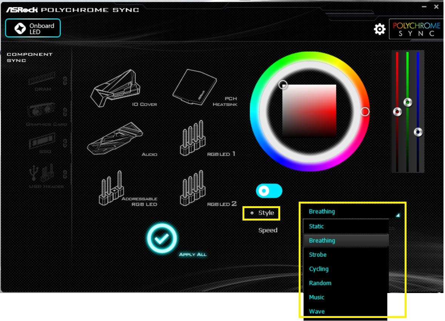Viewport: 445px width, 321px height.
Task: Open settings with the gear icon
Action: (x=379, y=29)
